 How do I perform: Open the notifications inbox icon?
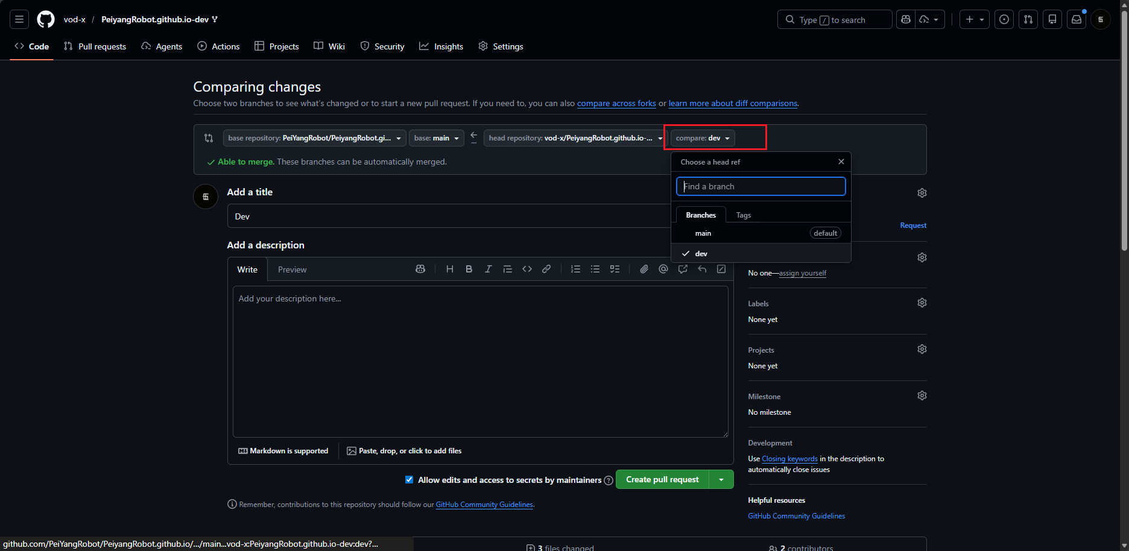pos(1077,19)
